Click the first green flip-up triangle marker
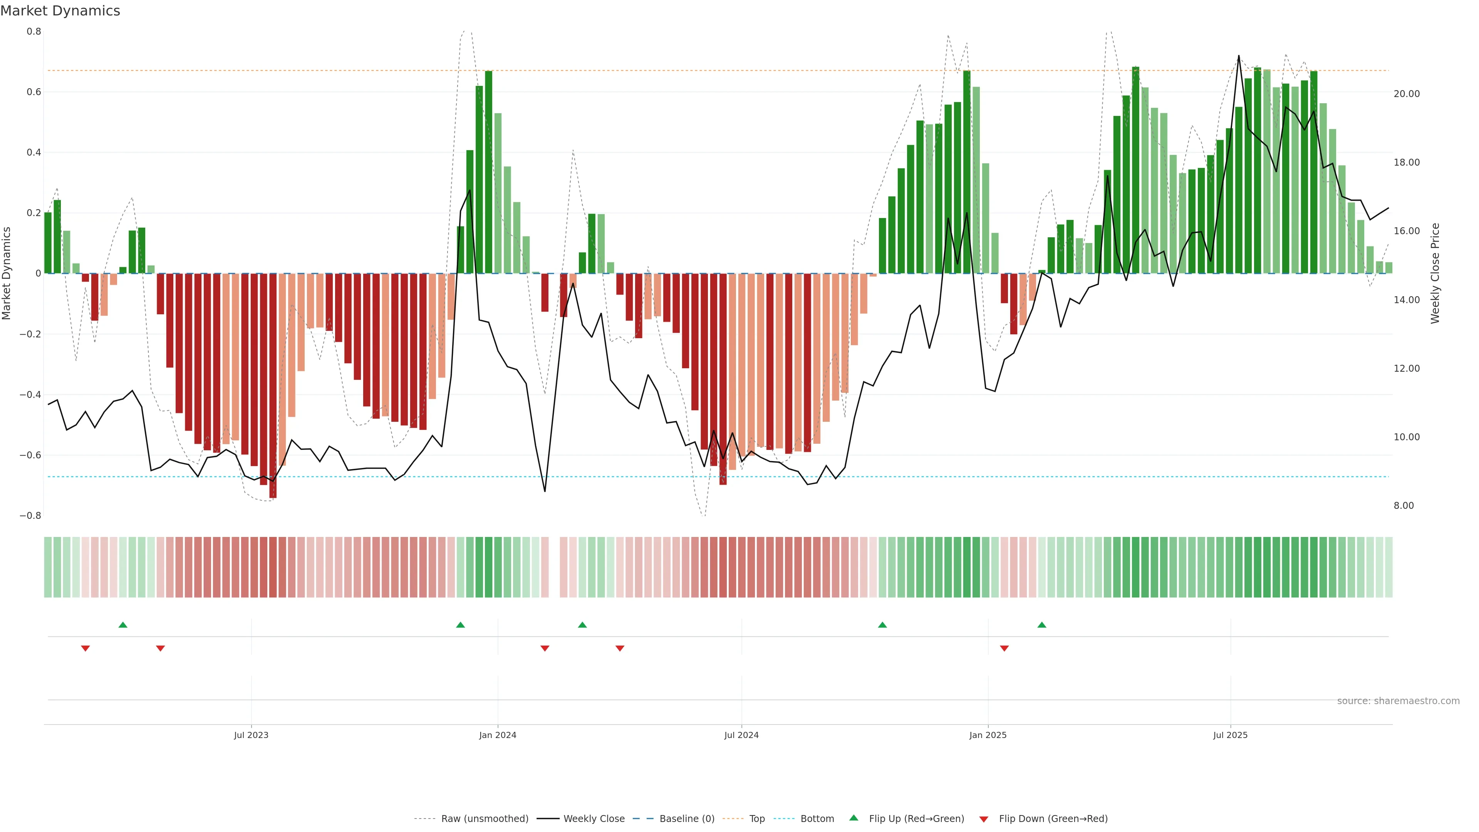This screenshot has height=832, width=1479. click(x=123, y=625)
